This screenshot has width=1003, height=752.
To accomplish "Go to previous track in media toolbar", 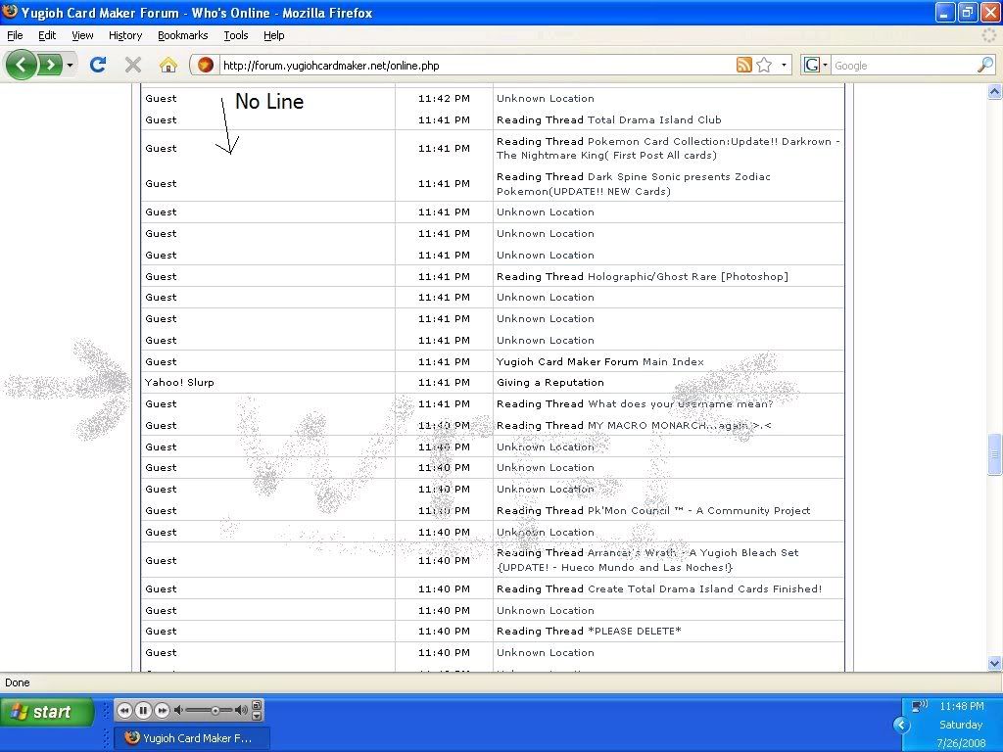I will [124, 710].
